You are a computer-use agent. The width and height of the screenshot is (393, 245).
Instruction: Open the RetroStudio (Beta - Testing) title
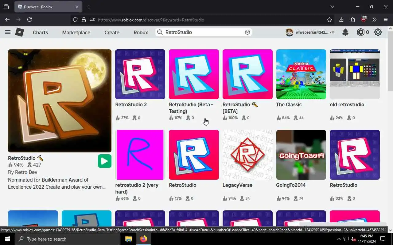point(191,108)
